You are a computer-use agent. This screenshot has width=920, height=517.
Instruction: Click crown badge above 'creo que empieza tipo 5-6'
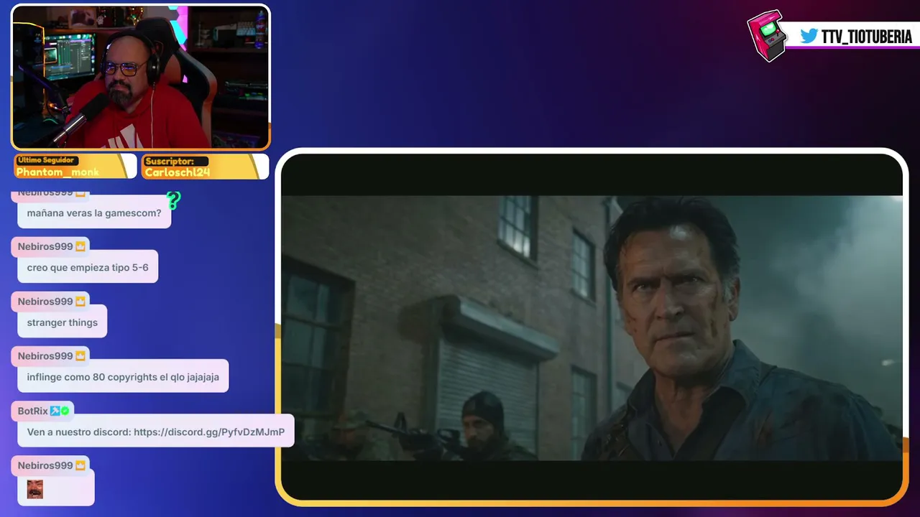pos(80,246)
